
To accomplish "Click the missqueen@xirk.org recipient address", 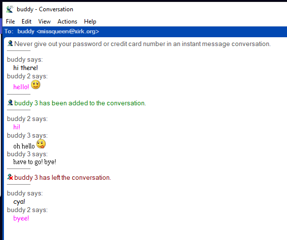I will click(x=68, y=31).
